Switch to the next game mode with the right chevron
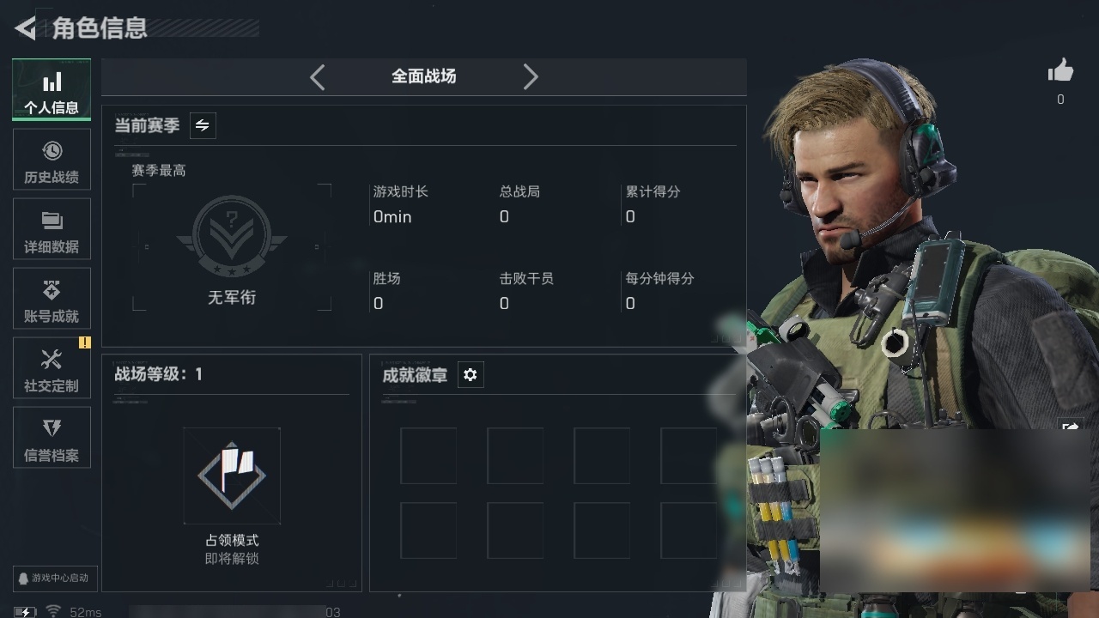Viewport: 1099px width, 618px height. (x=531, y=77)
